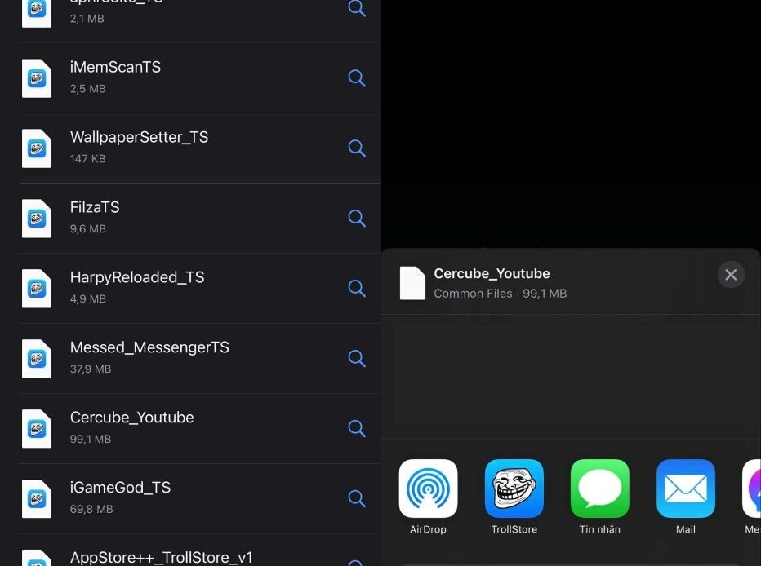Select the Cercube_Youtube file icon in list

coord(37,428)
